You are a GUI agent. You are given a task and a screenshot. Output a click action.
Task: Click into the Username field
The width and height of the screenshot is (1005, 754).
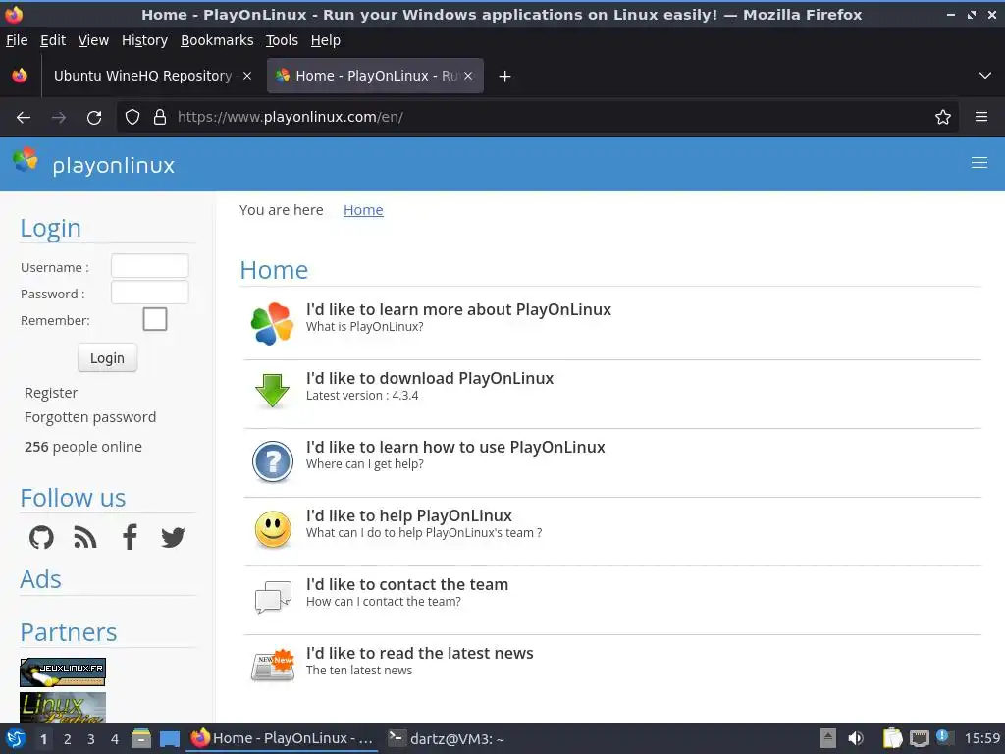pos(150,266)
